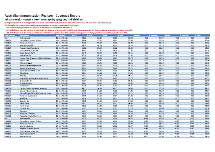Click the 'Age Group' column header
This screenshot has height=152, width=215.
pos(60,35)
